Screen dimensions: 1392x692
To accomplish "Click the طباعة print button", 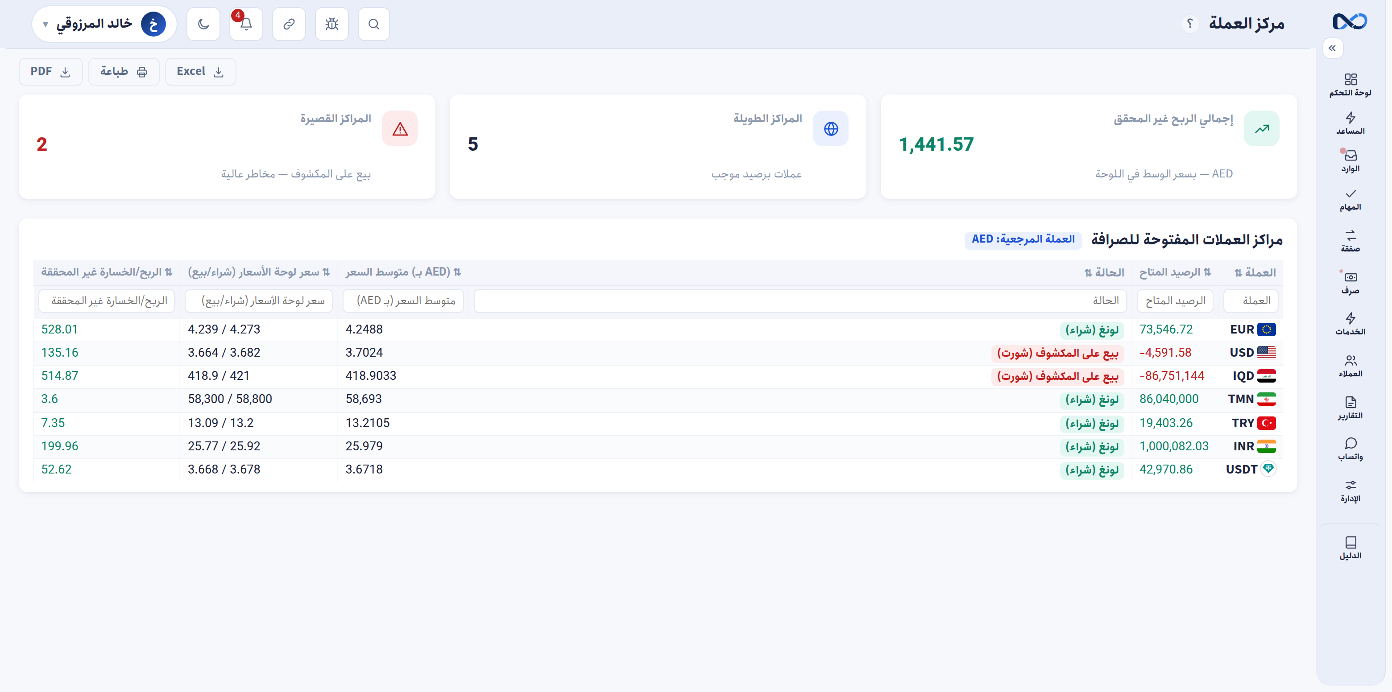I will [x=124, y=71].
